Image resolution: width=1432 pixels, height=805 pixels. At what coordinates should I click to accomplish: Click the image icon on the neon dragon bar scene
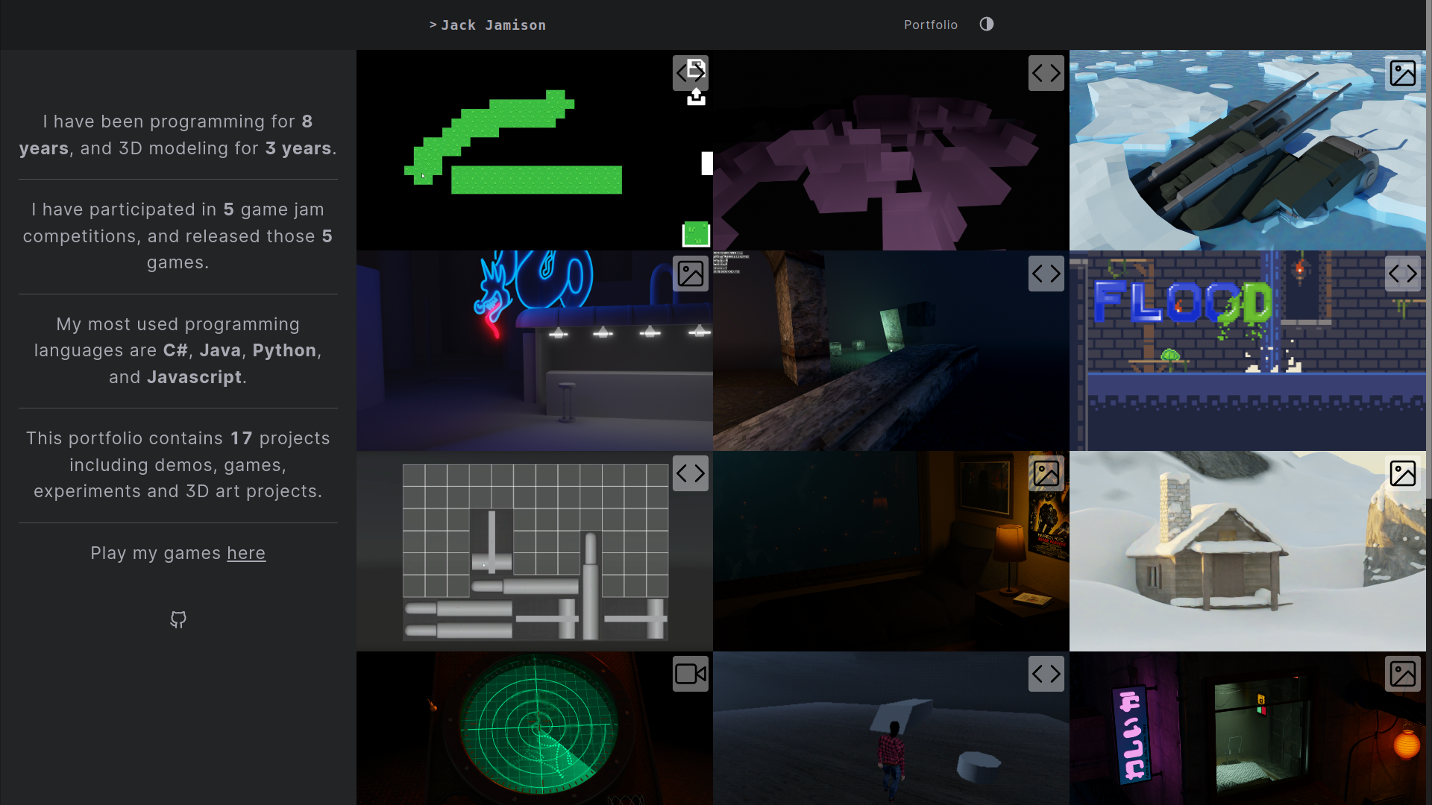coord(690,274)
